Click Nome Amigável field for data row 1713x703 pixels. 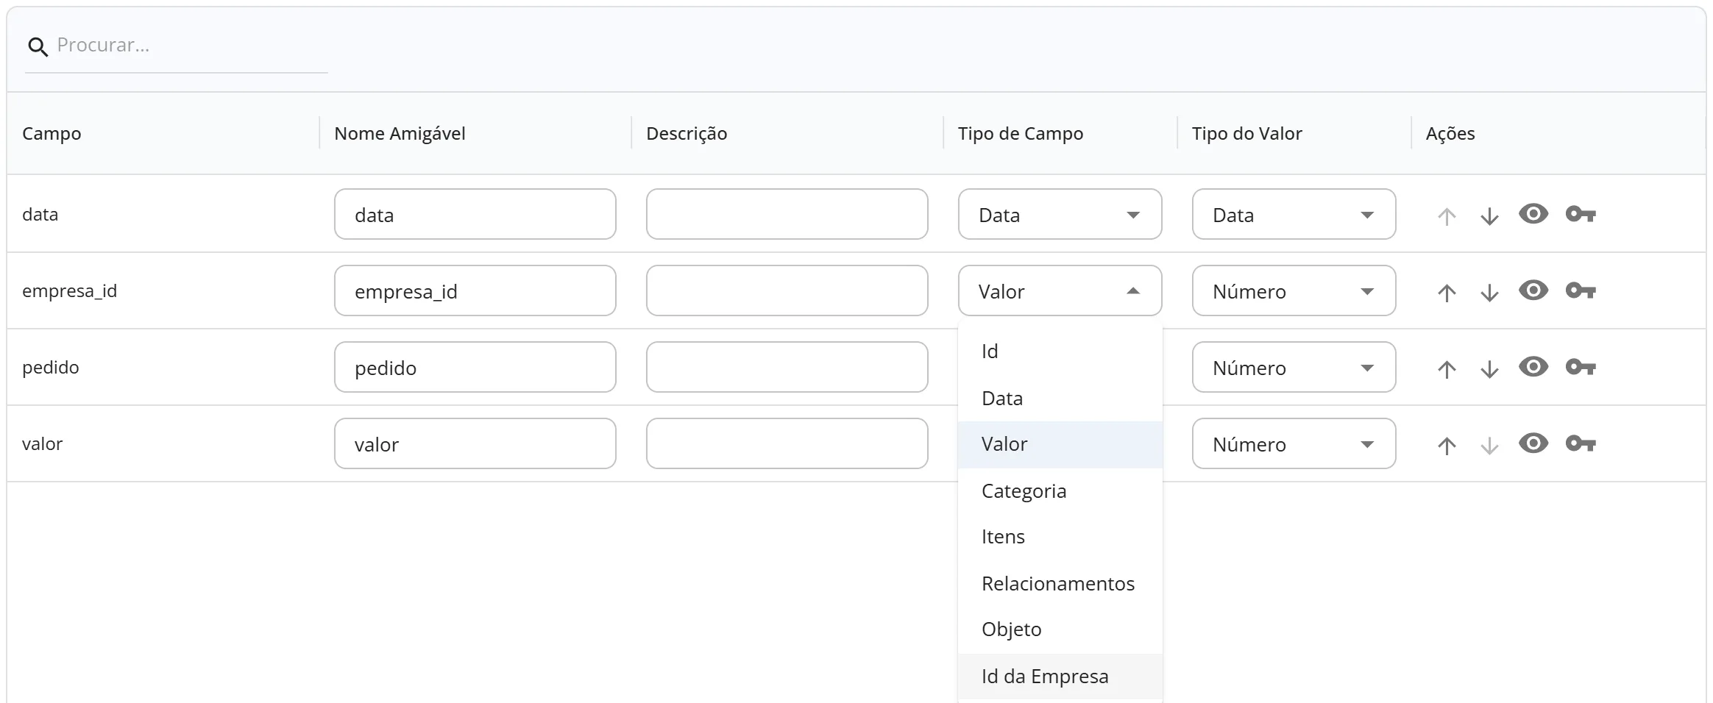(x=475, y=214)
